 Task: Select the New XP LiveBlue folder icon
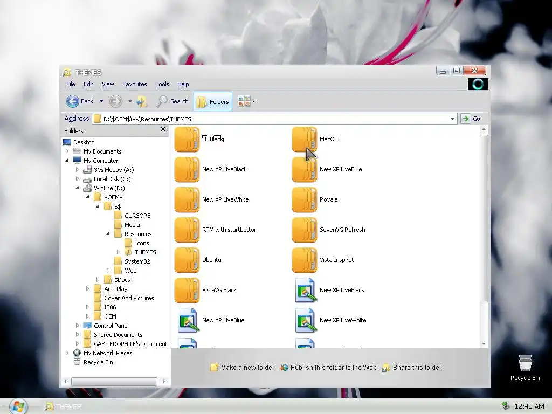click(x=305, y=169)
